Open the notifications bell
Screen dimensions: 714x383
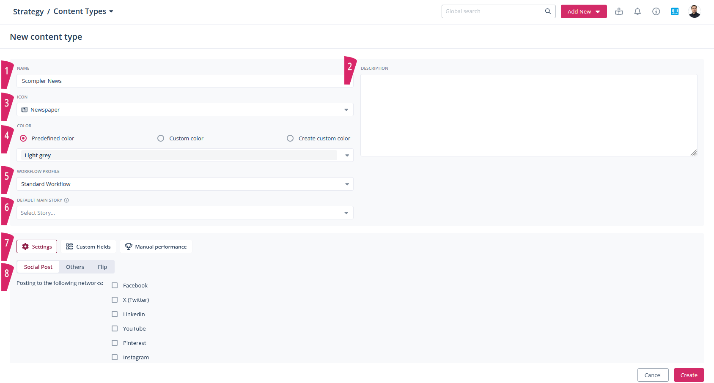637,11
